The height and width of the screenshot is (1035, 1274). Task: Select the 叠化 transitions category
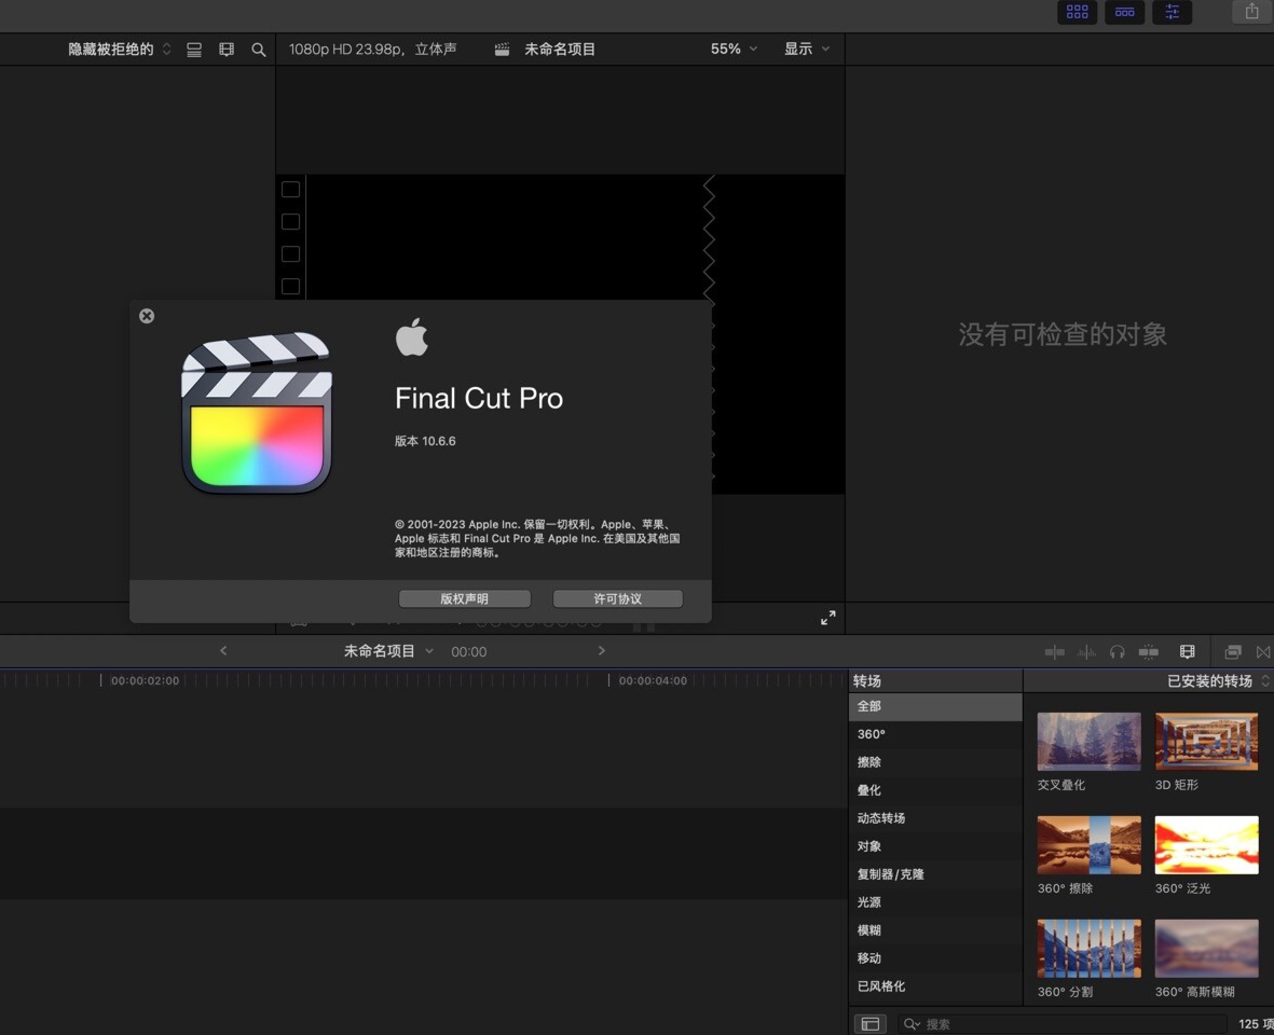(x=935, y=791)
